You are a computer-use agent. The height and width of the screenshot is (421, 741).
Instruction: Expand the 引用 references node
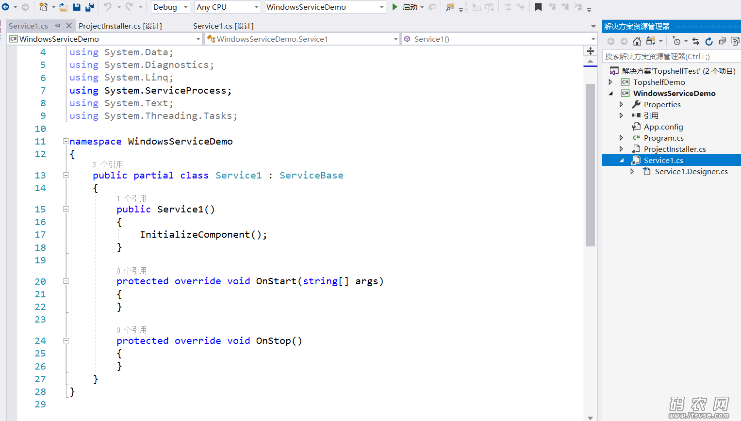click(621, 115)
